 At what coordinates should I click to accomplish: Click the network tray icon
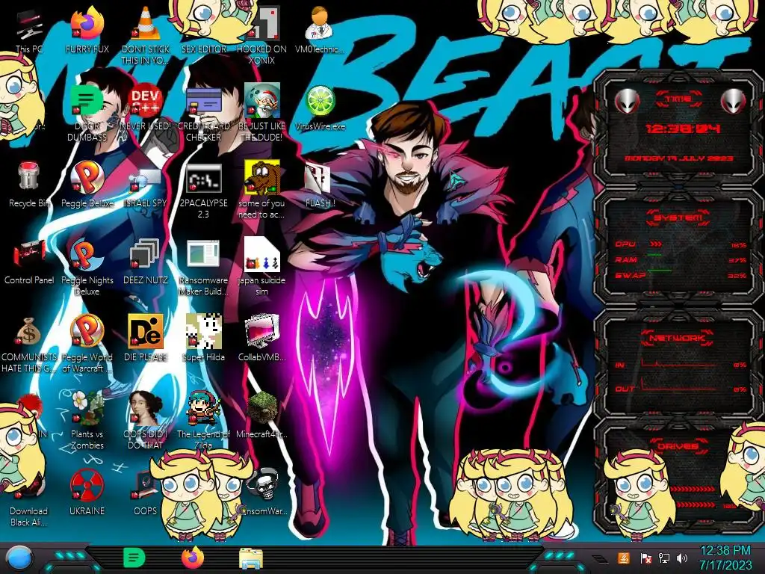tap(664, 558)
